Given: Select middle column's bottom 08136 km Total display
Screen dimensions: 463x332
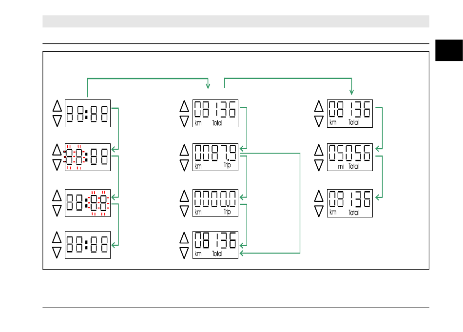Looking at the screenshot, I should 215,245.
